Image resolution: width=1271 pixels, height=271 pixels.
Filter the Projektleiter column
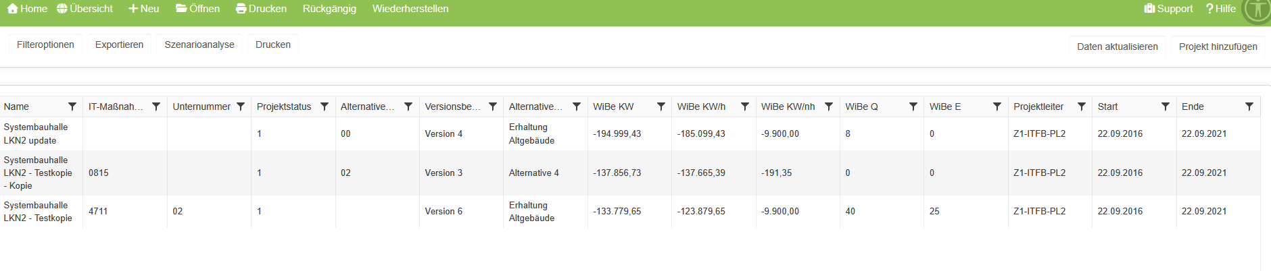[x=1082, y=107]
